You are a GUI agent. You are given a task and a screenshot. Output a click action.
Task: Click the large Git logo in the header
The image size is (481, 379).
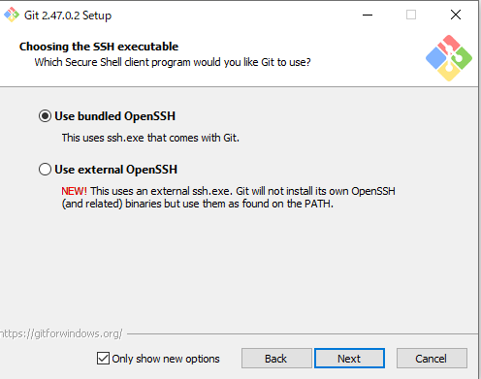(x=449, y=58)
